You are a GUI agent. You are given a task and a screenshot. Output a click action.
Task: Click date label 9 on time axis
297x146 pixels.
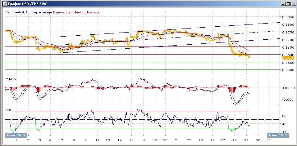(86, 140)
